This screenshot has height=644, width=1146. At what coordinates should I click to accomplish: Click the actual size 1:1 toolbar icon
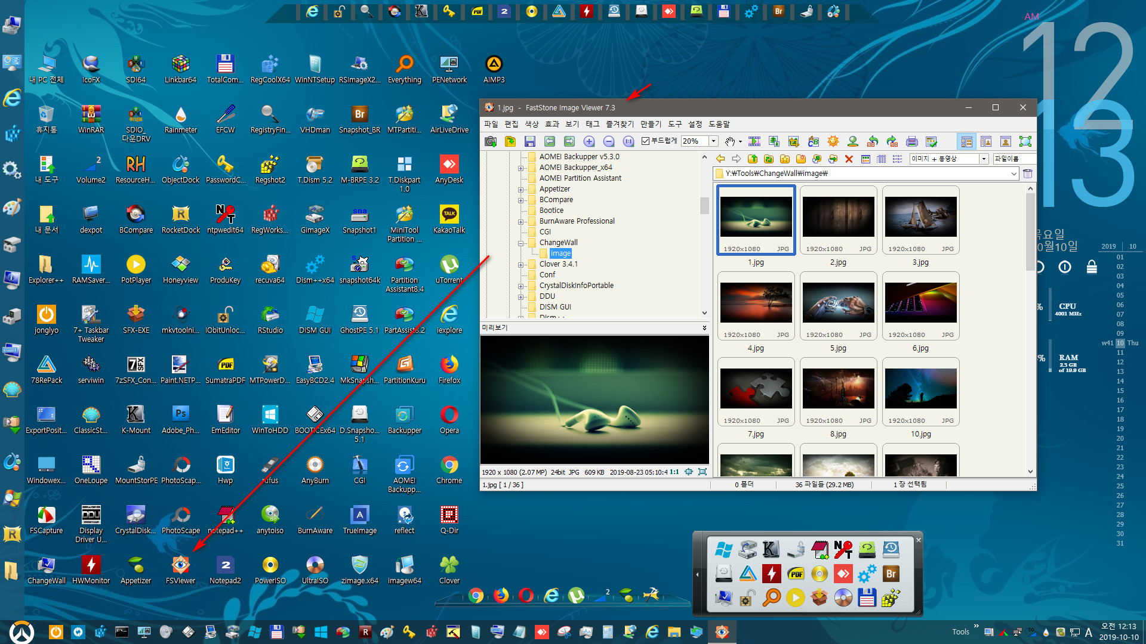click(629, 141)
